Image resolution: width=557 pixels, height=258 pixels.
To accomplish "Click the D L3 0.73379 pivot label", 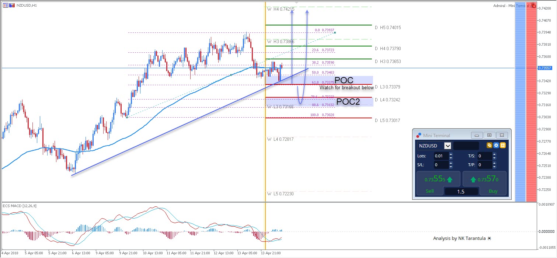I will (x=388, y=87).
